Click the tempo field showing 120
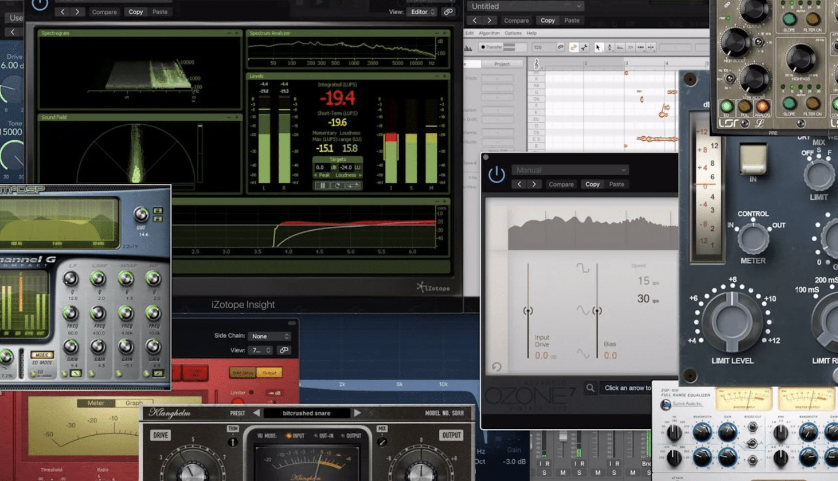The image size is (838, 481). 545,47
